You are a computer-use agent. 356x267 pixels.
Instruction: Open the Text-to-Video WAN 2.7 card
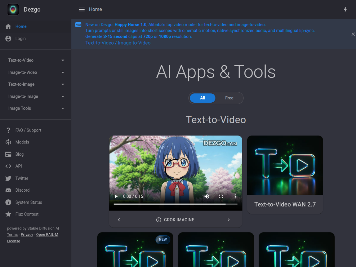point(285,175)
